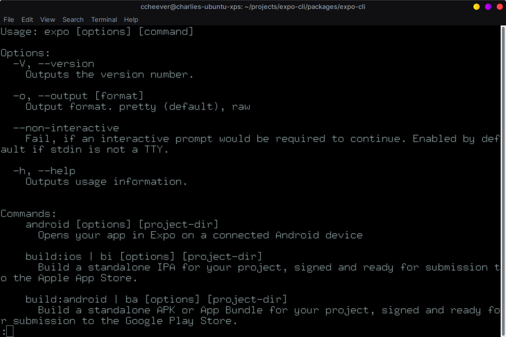Open the Edit menu
Screen dimensions: 506x337
tap(27, 20)
